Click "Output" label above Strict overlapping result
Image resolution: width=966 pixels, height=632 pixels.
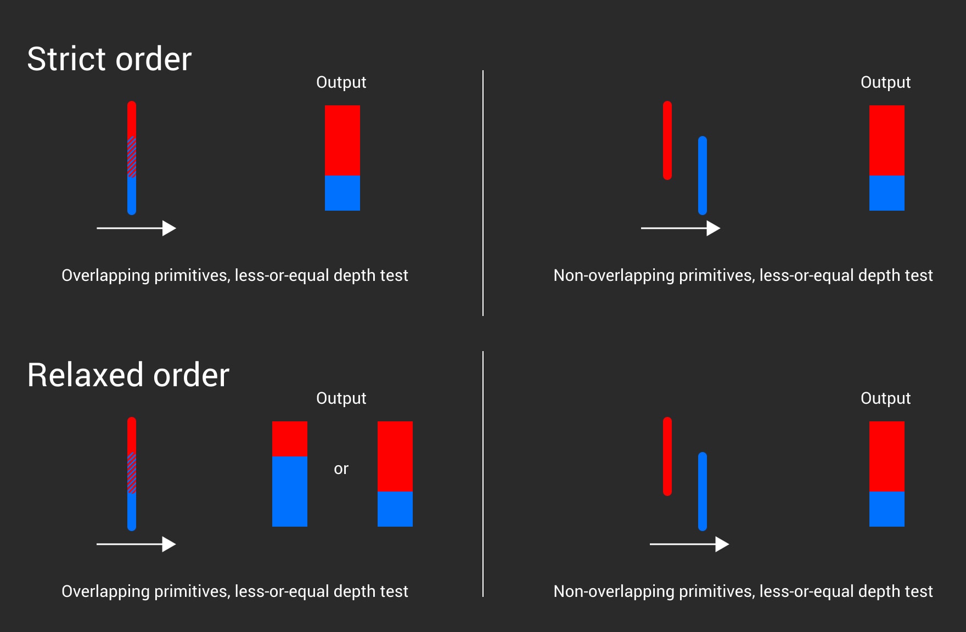tap(341, 82)
